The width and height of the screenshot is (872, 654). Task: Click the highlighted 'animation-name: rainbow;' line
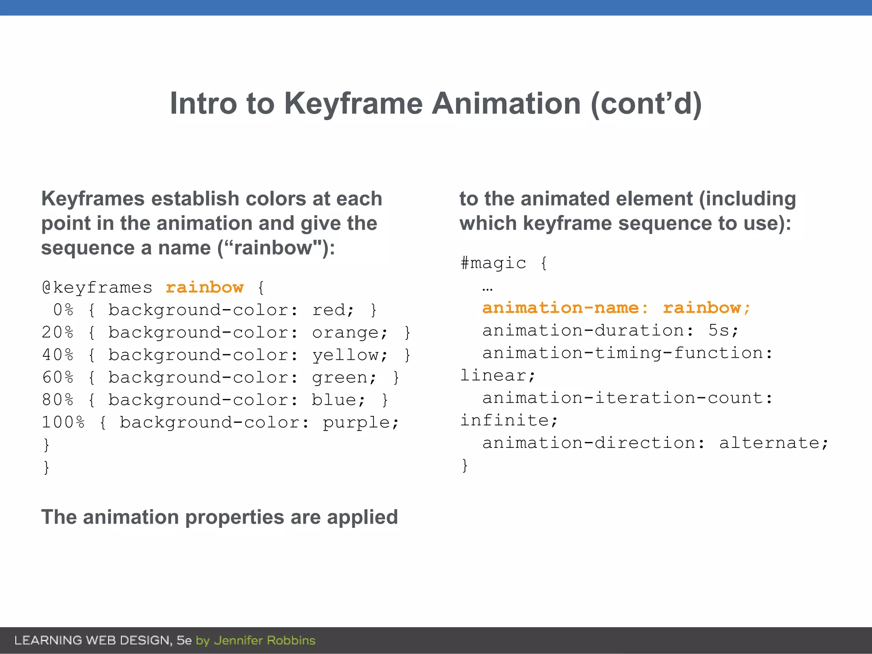click(x=616, y=308)
